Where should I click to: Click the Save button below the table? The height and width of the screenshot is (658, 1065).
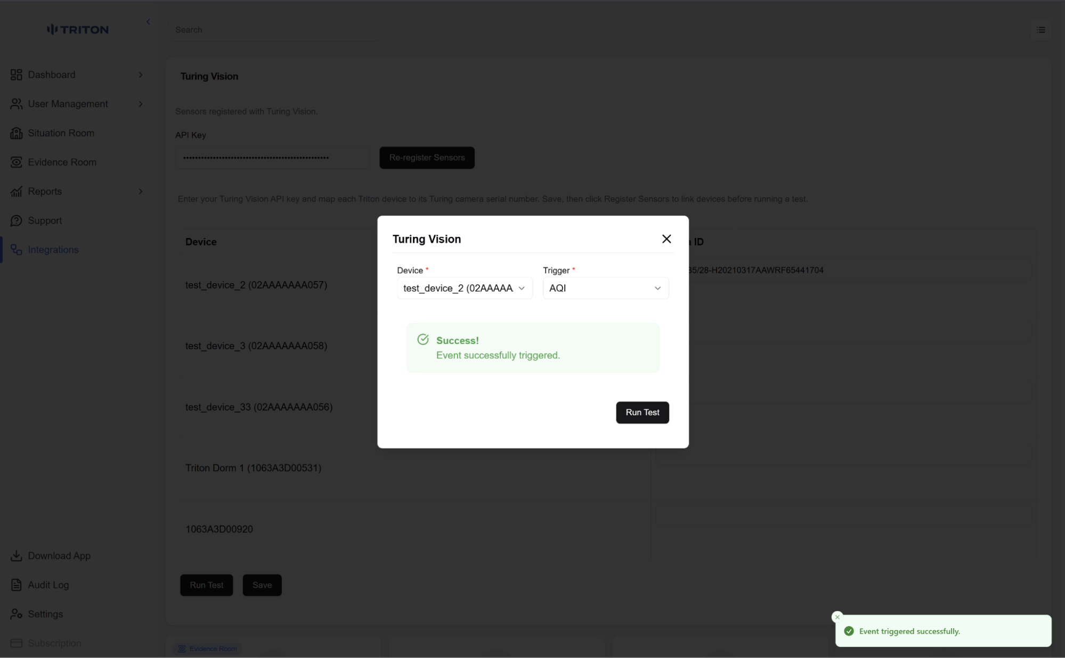pyautogui.click(x=262, y=585)
